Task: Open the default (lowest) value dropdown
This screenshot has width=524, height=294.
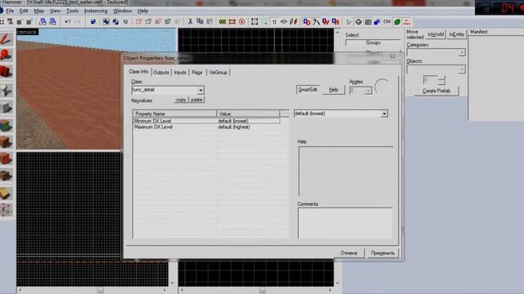Action: point(384,114)
